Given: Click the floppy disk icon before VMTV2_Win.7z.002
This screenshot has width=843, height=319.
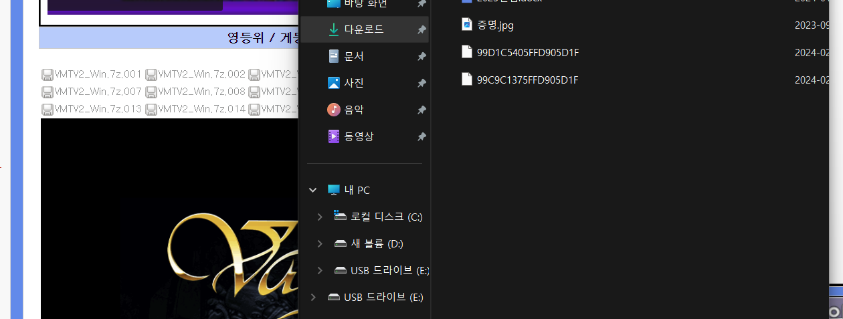Looking at the screenshot, I should pos(151,74).
